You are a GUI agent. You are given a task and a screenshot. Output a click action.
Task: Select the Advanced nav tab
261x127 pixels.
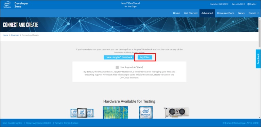(207, 13)
